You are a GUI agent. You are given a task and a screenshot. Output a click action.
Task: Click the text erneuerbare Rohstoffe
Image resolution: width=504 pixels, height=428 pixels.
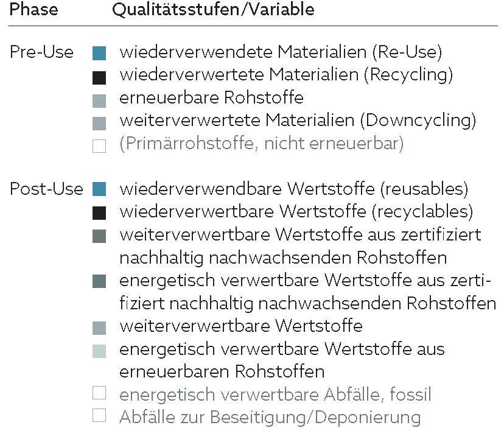(211, 98)
